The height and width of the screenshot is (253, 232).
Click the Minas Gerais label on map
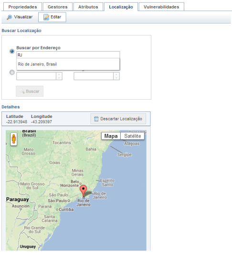click(x=78, y=172)
